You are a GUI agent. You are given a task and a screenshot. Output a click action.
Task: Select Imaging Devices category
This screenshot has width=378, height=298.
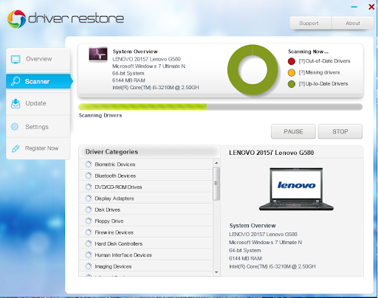point(145,266)
